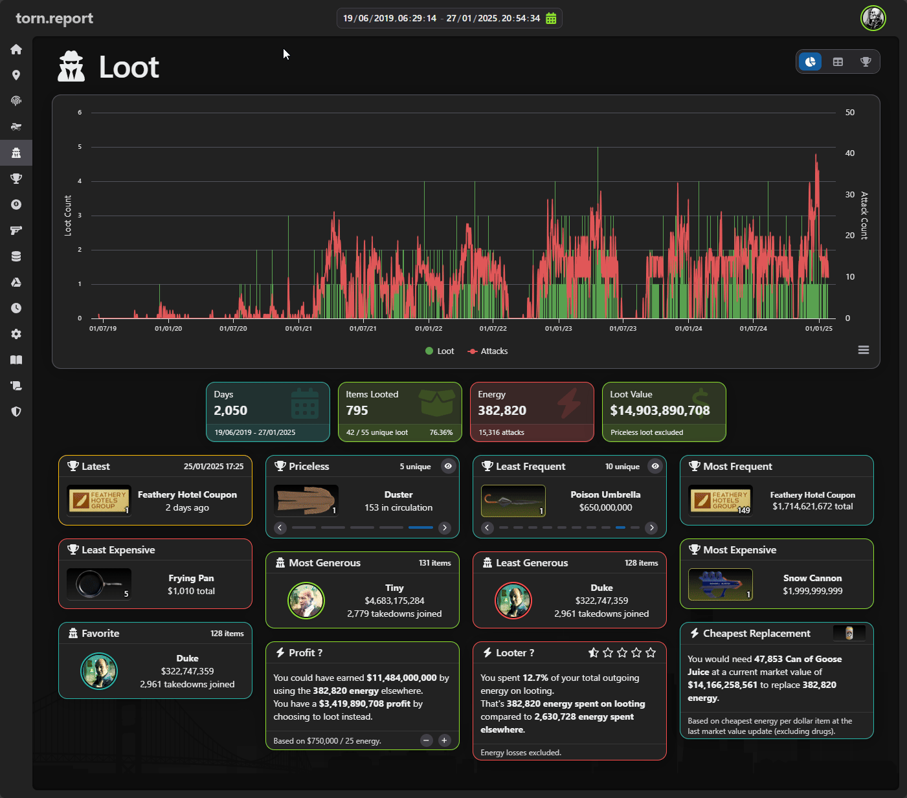Toggle the Attacks series in chart legend
Viewport: 907px width, 798px height.
point(487,351)
